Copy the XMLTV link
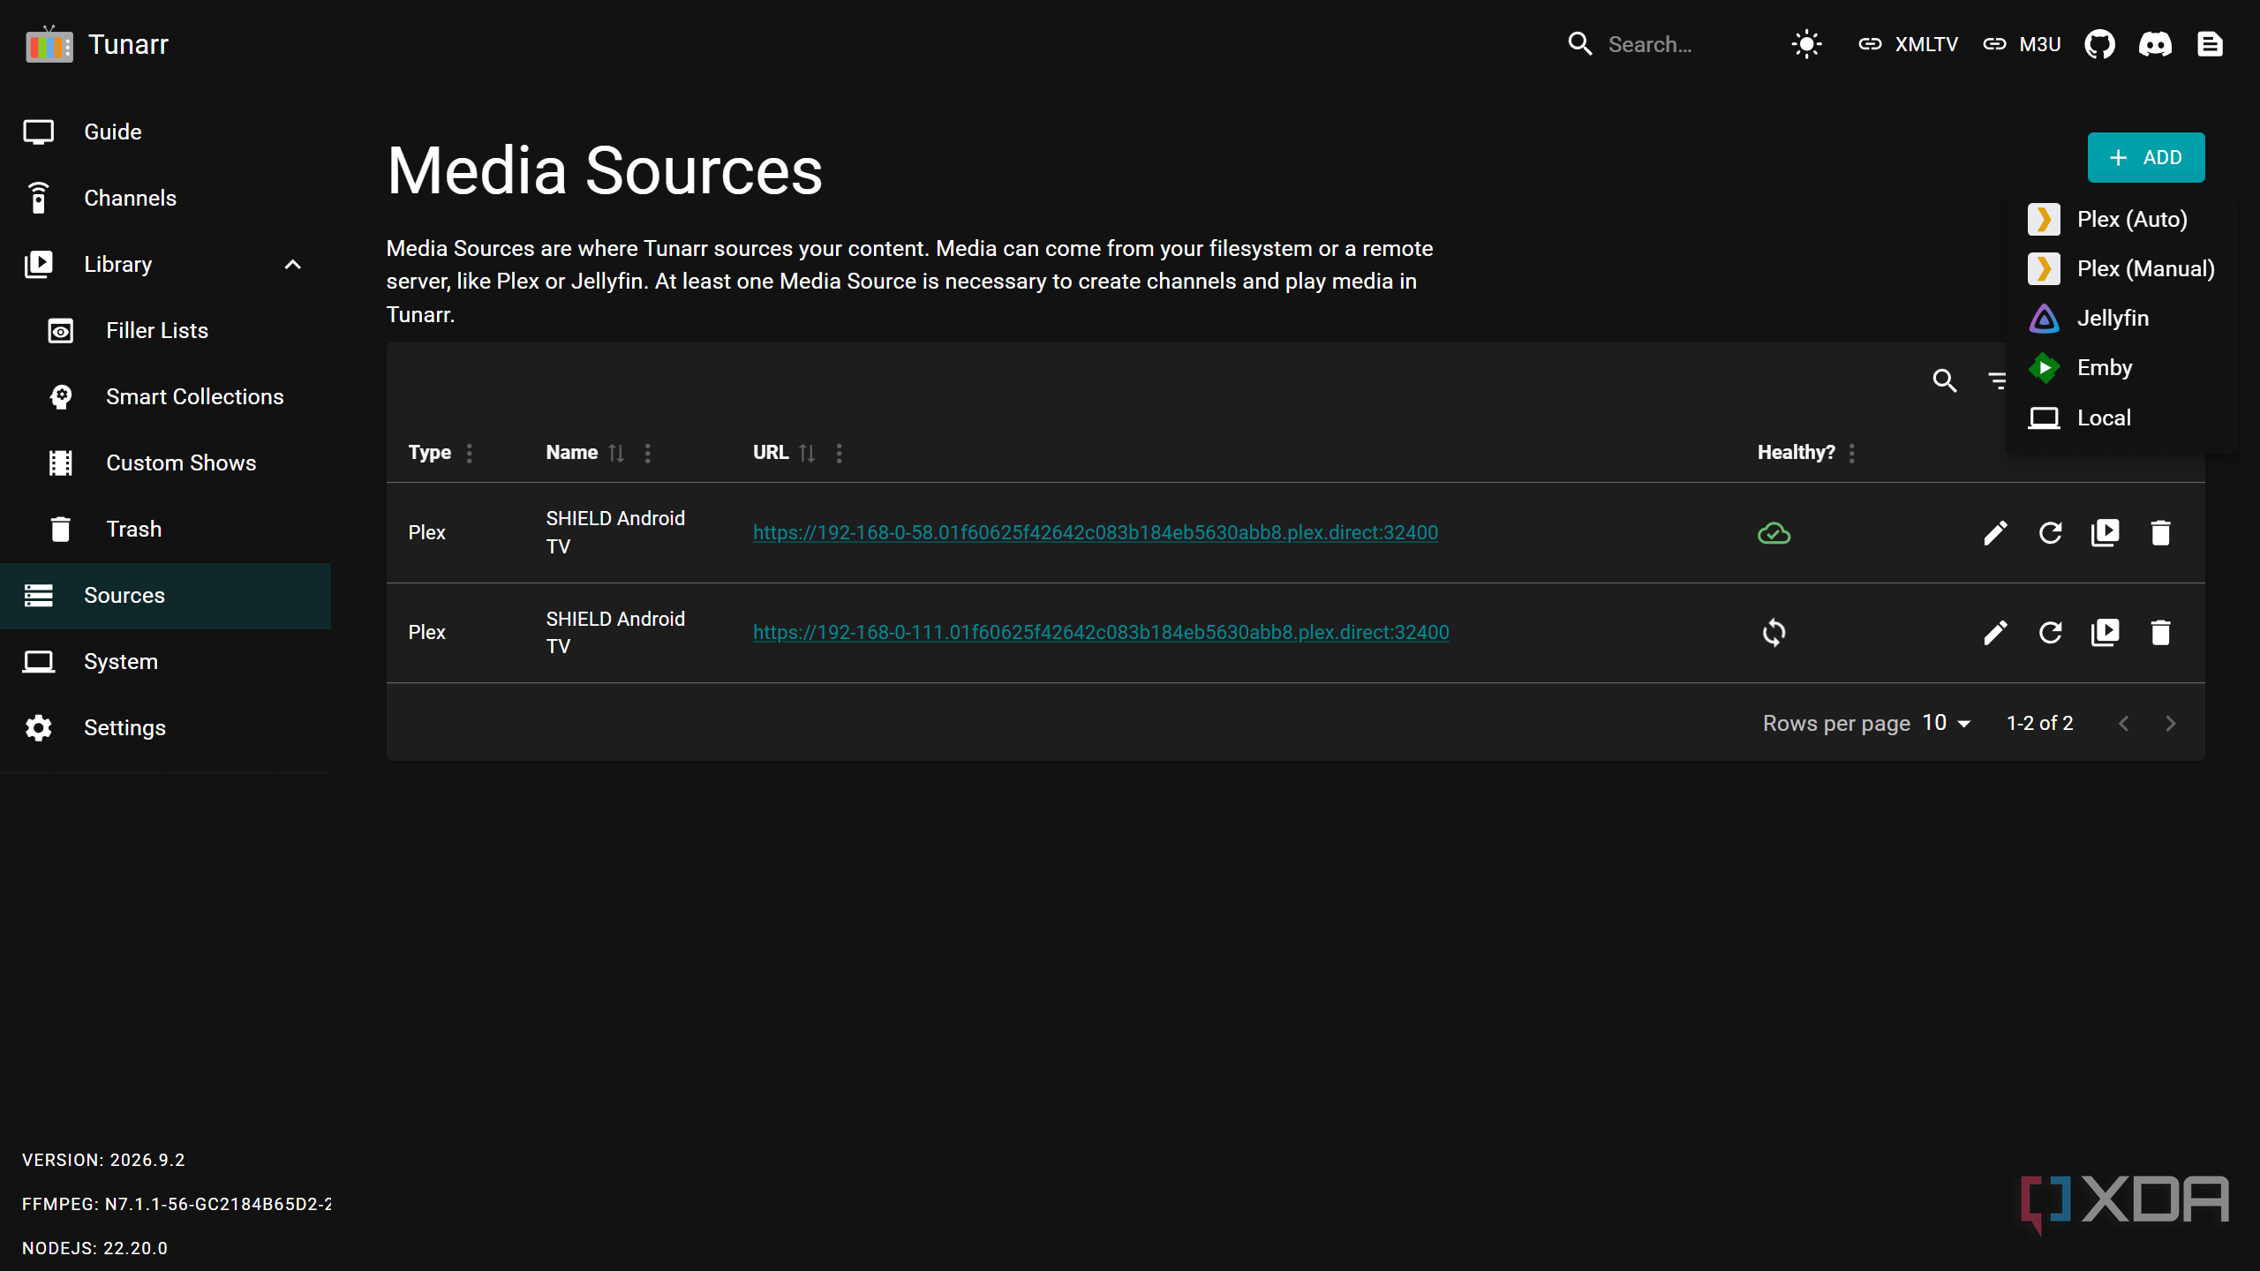Image resolution: width=2260 pixels, height=1271 pixels. pos(1908,44)
